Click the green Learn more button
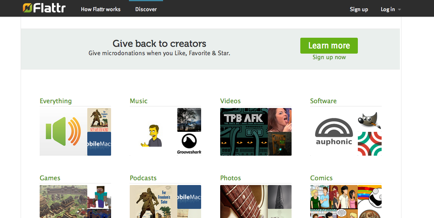The width and height of the screenshot is (434, 218). tap(329, 45)
